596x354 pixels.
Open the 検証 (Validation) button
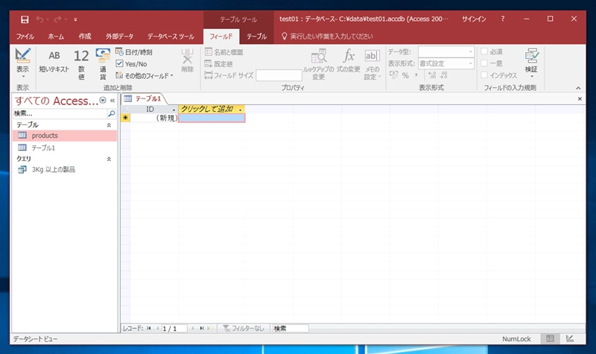[531, 63]
